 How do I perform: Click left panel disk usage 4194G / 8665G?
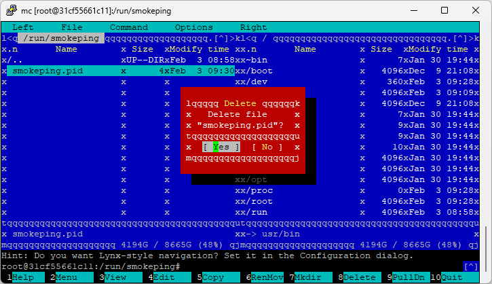coord(172,245)
